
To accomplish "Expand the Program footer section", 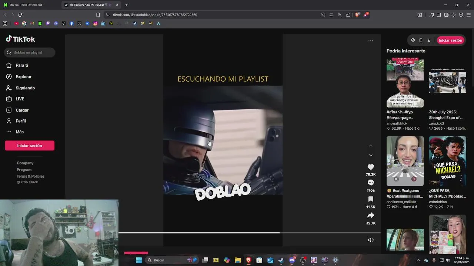I will 24,170.
